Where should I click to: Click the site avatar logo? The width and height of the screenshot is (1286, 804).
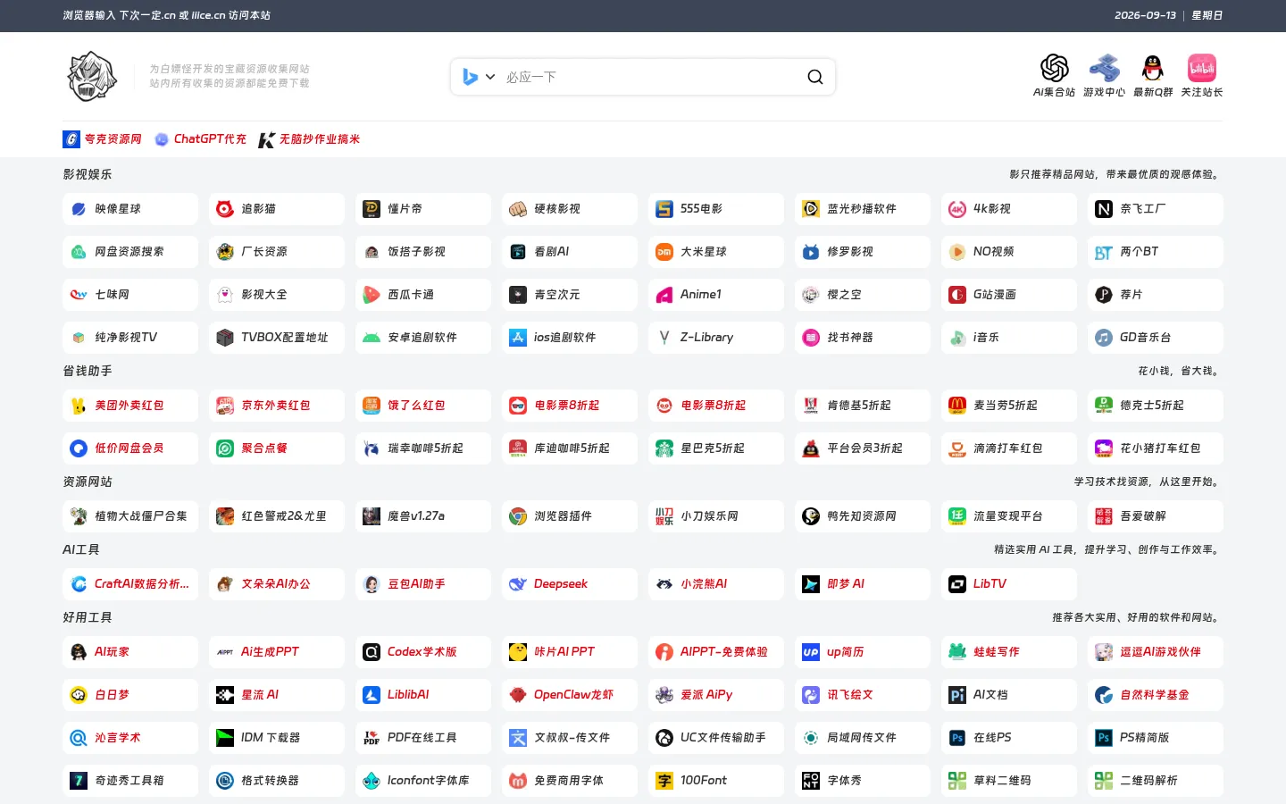tap(92, 76)
